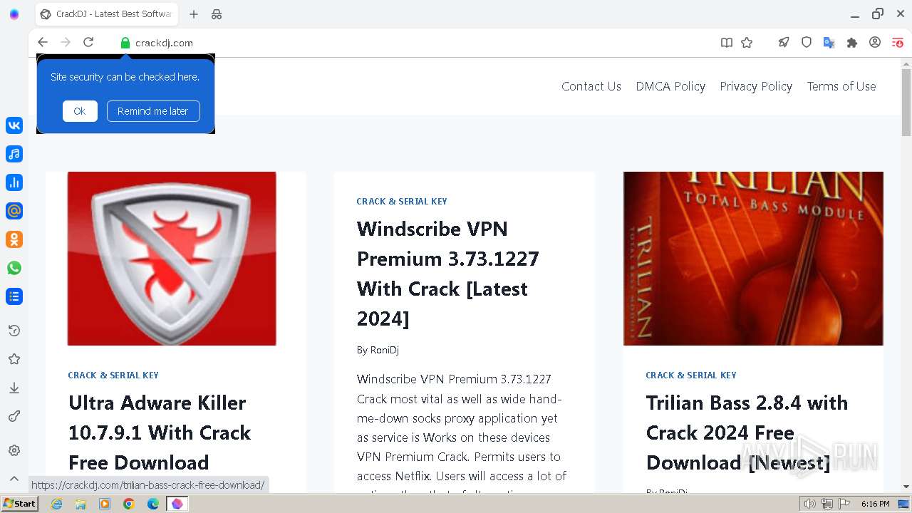Open bookmarks star in sidebar
This screenshot has width=912, height=513.
(x=14, y=359)
